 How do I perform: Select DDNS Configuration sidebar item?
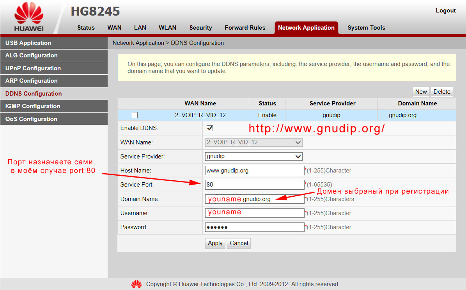coord(54,94)
